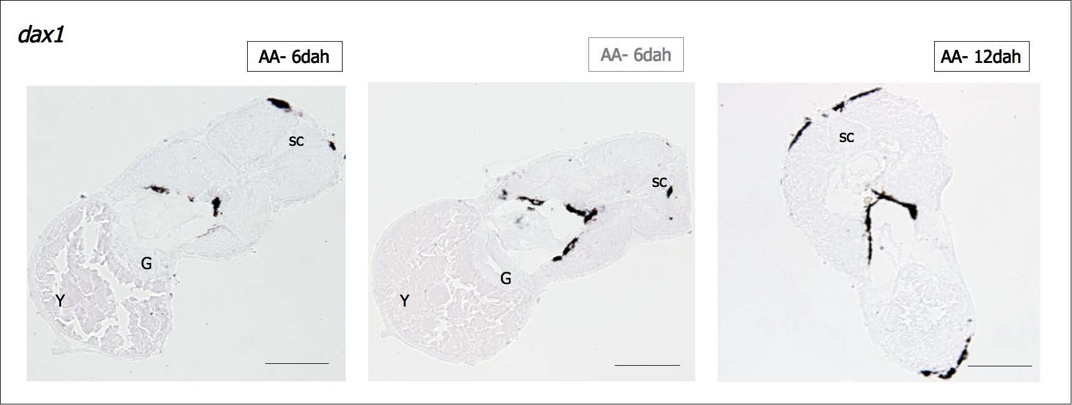Click the italic dax1 figure title
The height and width of the screenshot is (405, 1072).
click(41, 35)
